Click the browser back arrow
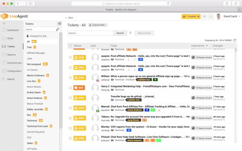The height and width of the screenshot is (151, 242). click(x=18, y=4)
